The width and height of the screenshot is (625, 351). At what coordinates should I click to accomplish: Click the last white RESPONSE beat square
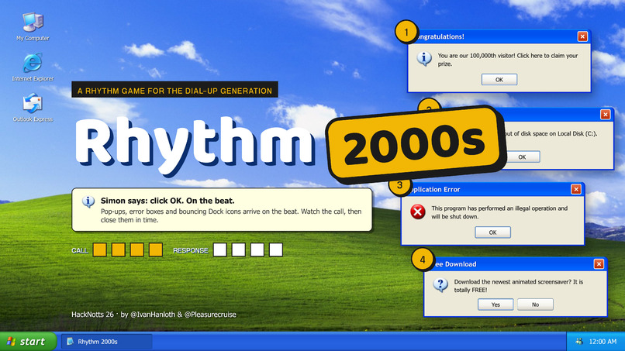pos(276,249)
